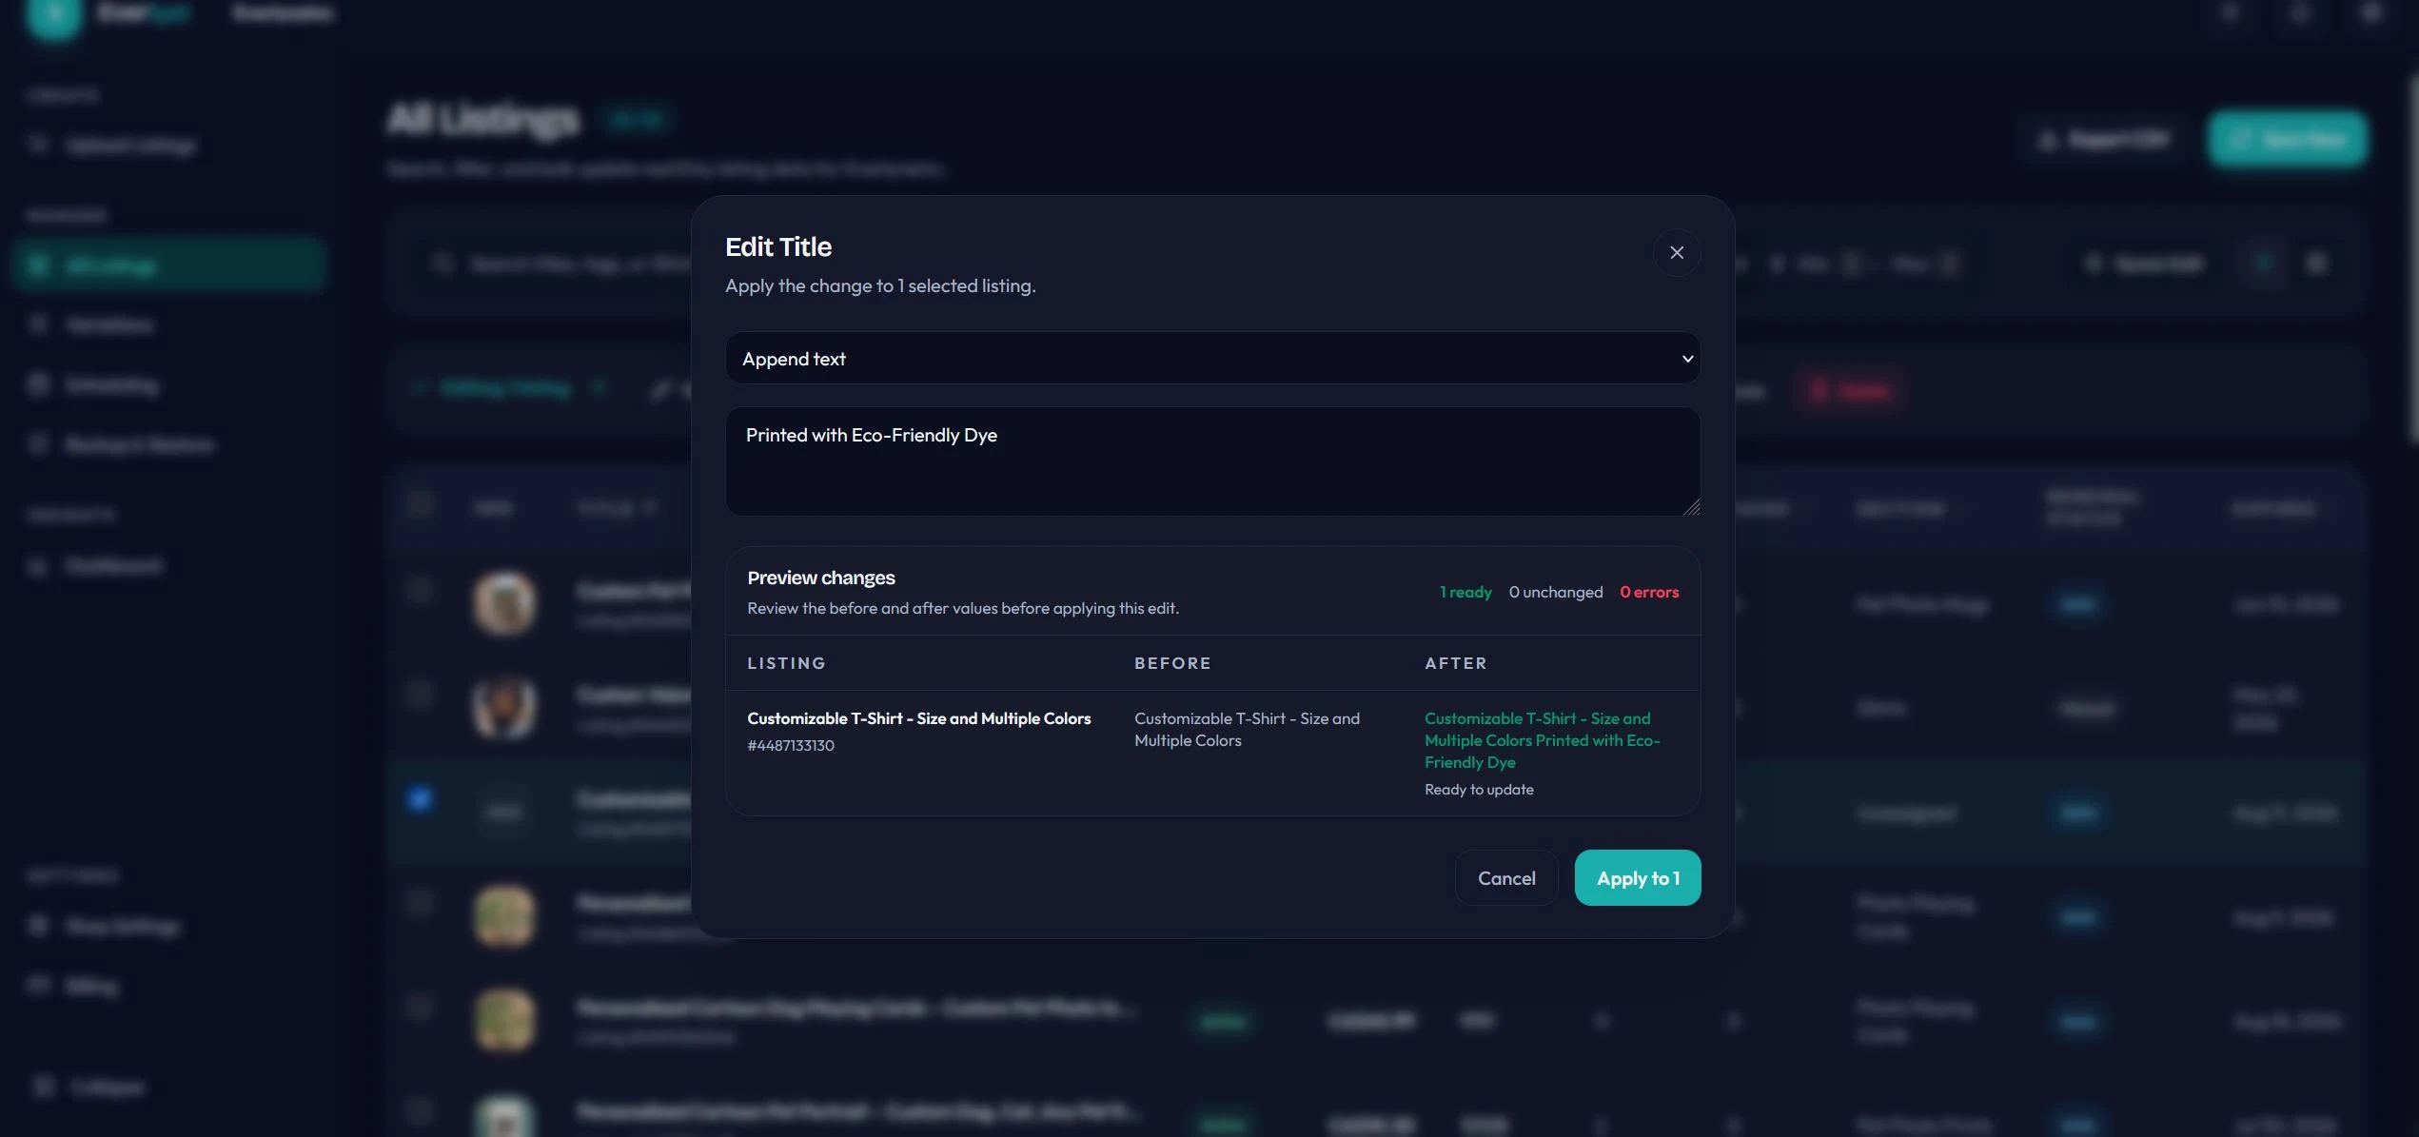Click the 0 errors status count

click(1648, 592)
